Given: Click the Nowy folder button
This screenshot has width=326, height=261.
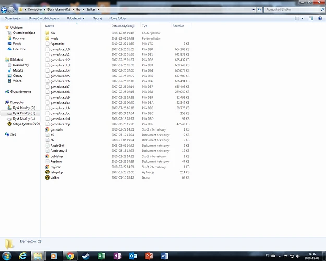Looking at the screenshot, I should pos(117,18).
